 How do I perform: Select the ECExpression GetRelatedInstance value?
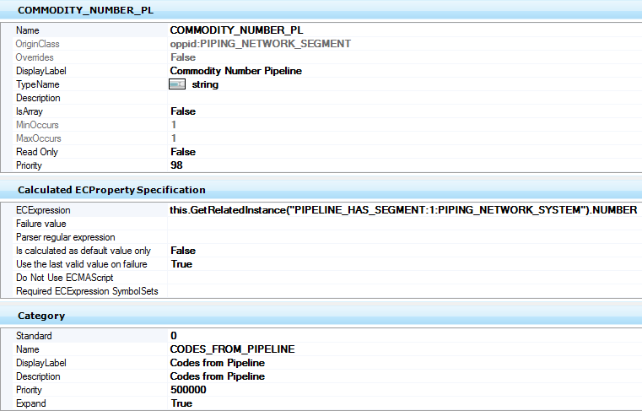(x=405, y=210)
